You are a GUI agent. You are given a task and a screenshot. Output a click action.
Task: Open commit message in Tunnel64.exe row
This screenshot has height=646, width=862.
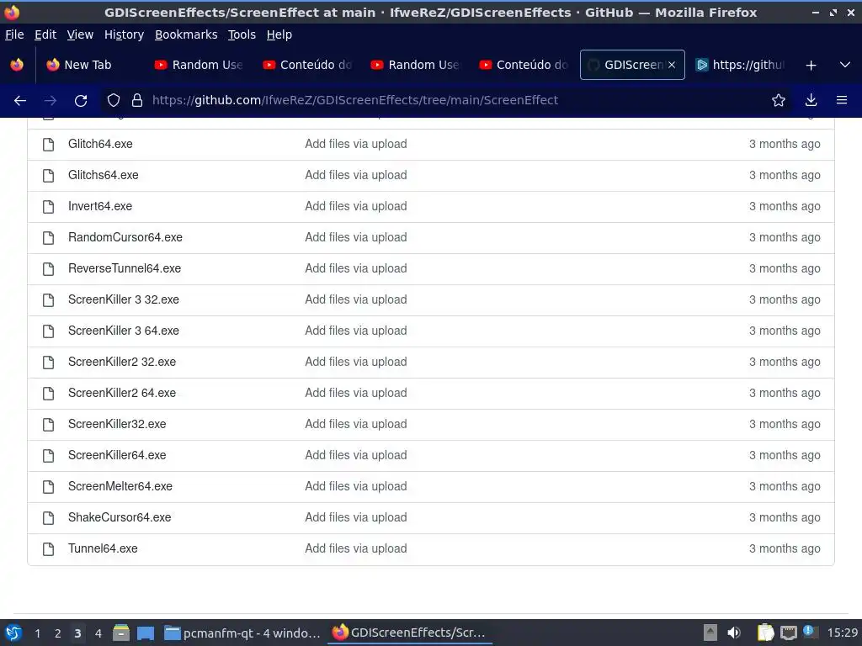(x=356, y=548)
